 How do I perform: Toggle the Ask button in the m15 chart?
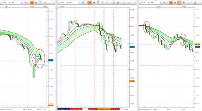point(94,3)
